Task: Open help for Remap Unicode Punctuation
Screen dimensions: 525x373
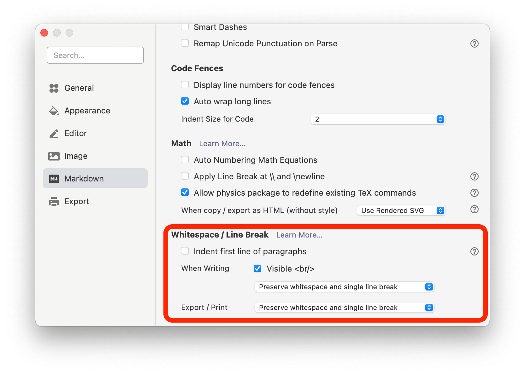Action: coord(474,43)
